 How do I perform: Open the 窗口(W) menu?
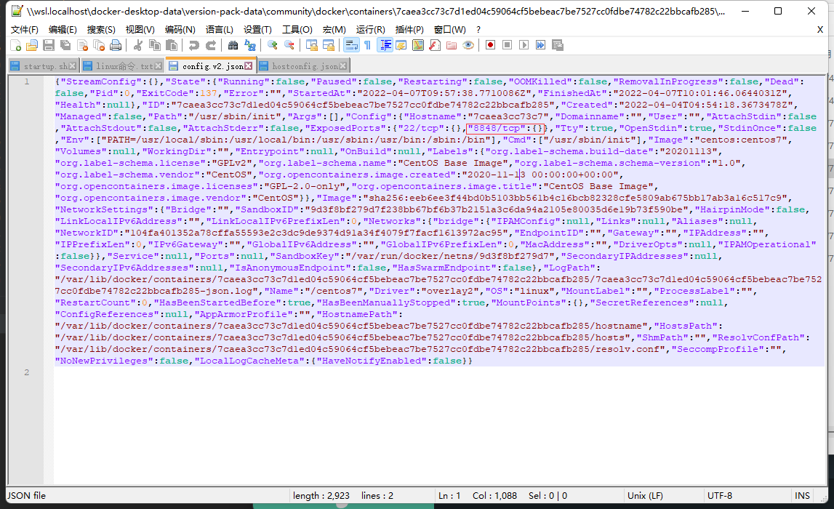[x=449, y=29]
